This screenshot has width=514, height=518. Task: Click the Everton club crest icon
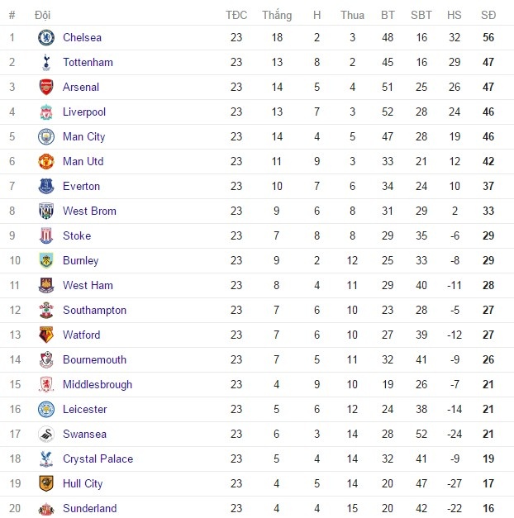[x=45, y=186]
